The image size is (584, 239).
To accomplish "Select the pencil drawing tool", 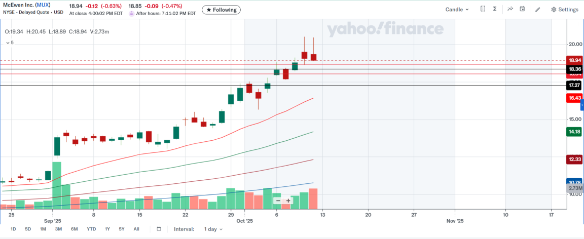I will [538, 9].
